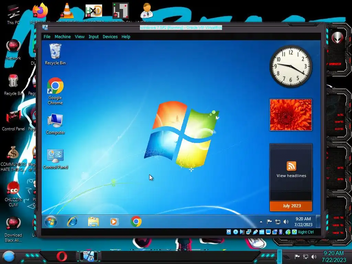Click the red flower slideshow gadget

pyautogui.click(x=291, y=115)
